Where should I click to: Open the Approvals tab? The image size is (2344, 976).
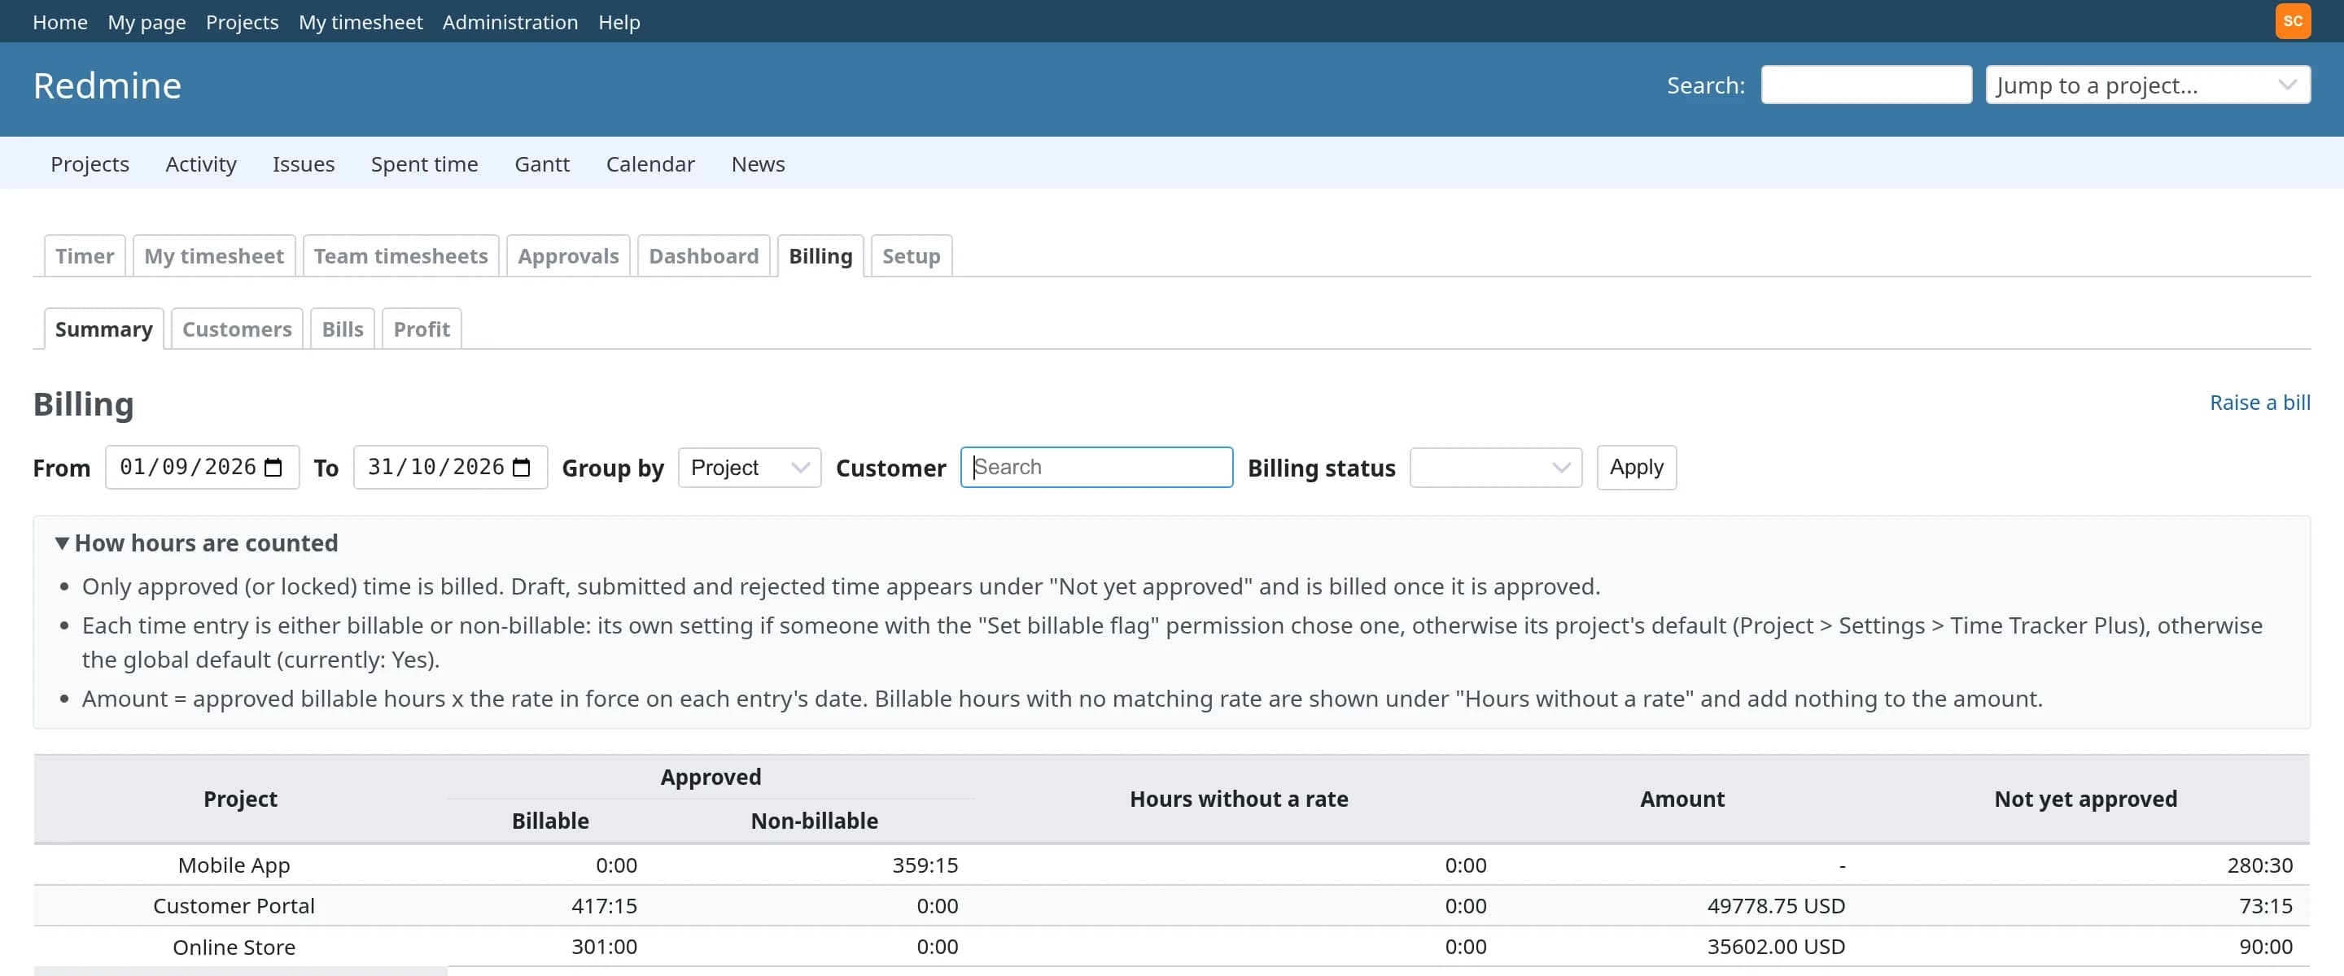coord(568,255)
